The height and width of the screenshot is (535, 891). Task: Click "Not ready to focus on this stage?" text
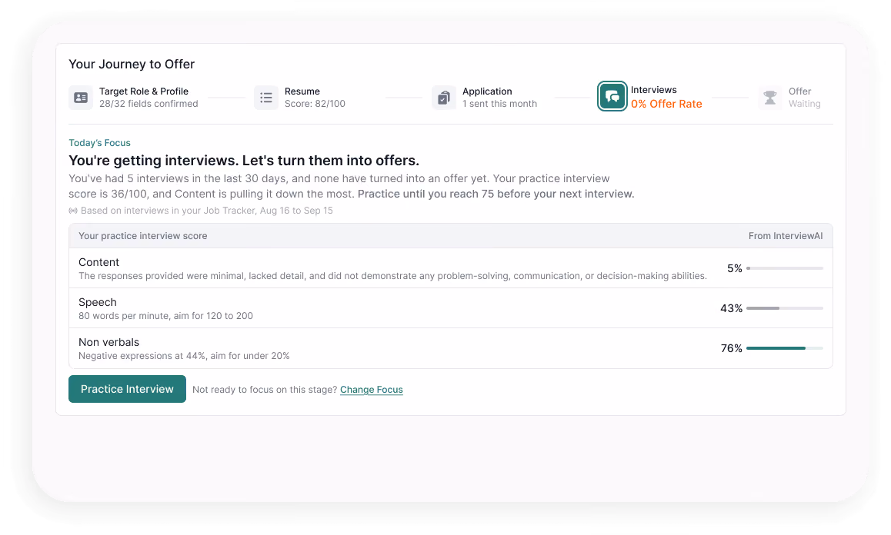click(x=265, y=390)
